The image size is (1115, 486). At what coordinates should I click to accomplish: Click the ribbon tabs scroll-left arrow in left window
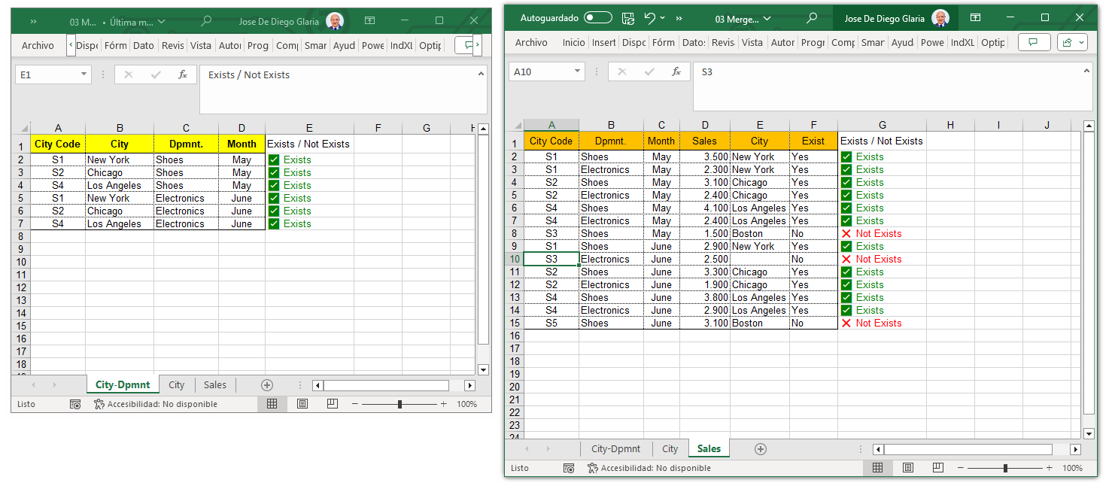pos(71,45)
